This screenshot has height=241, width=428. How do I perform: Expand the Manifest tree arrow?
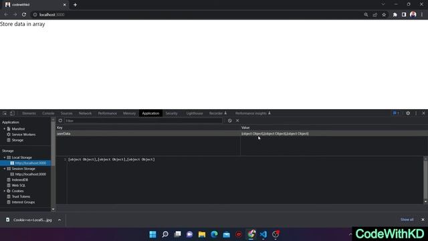[x=5, y=129]
